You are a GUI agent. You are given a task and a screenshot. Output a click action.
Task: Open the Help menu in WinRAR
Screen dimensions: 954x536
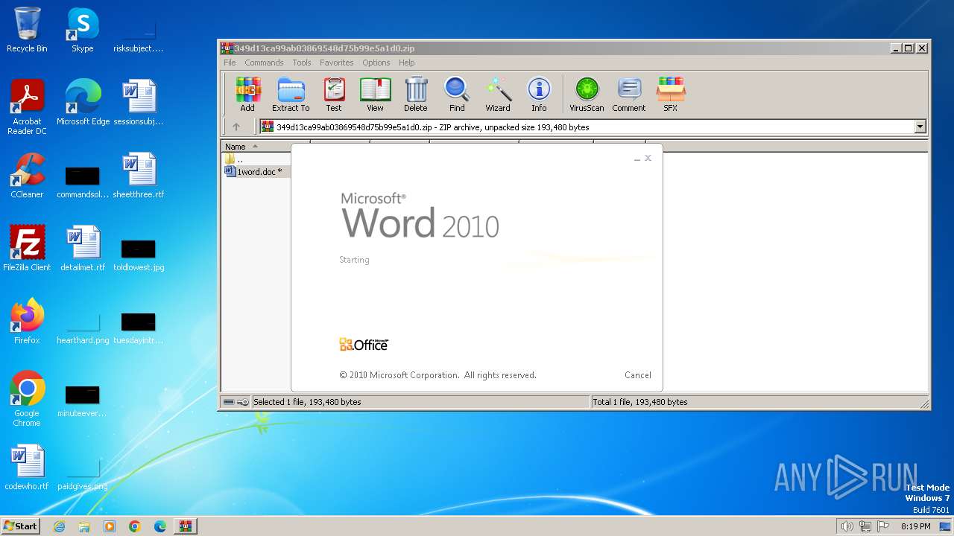click(x=407, y=63)
